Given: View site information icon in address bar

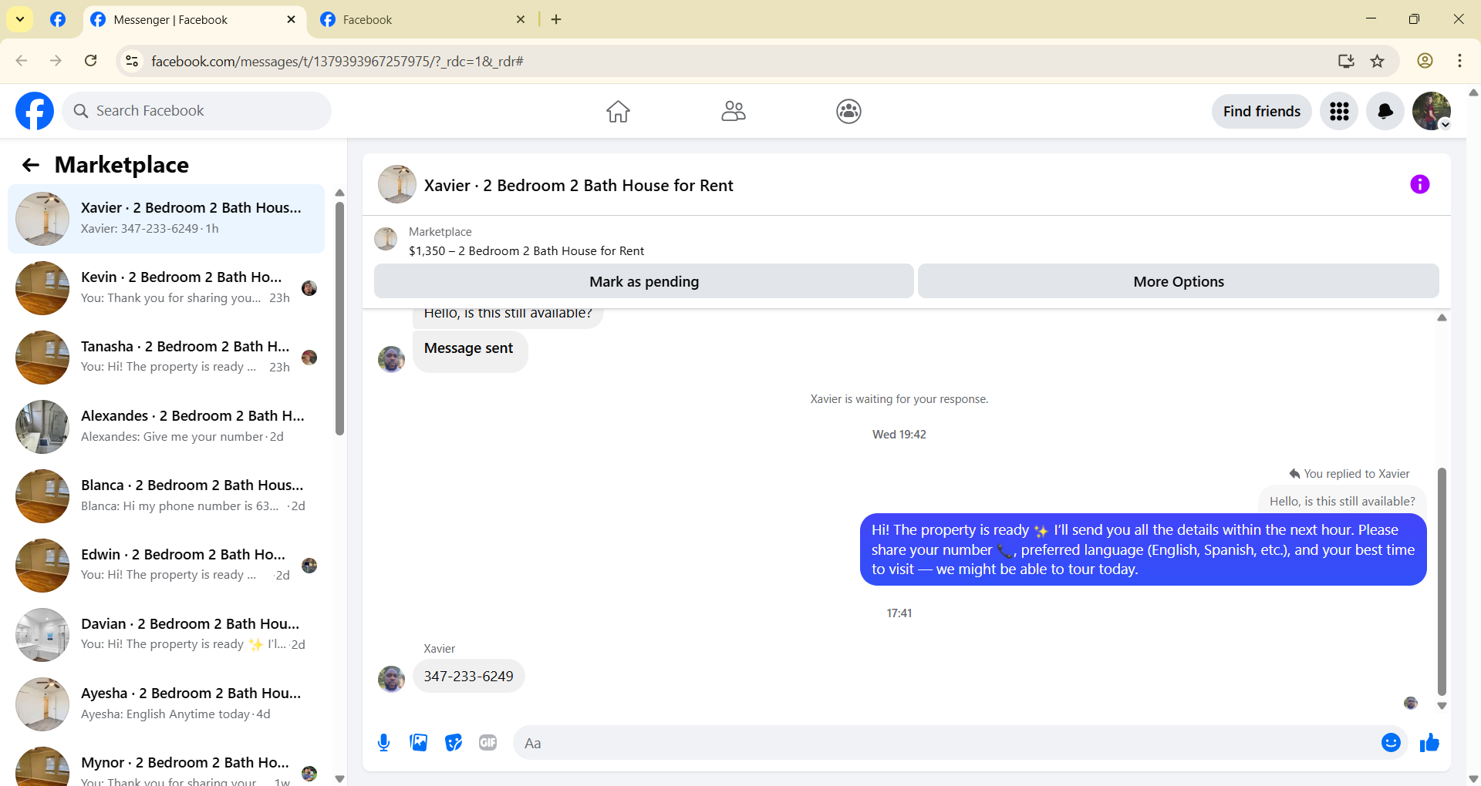Looking at the screenshot, I should pyautogui.click(x=133, y=61).
